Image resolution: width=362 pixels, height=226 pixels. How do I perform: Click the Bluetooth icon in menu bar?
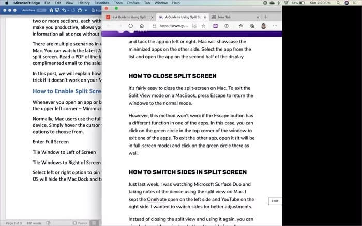coord(279,3)
